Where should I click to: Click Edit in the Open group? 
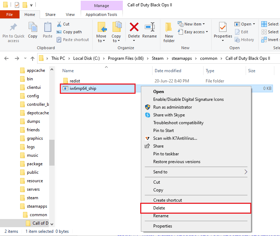click(x=241, y=32)
